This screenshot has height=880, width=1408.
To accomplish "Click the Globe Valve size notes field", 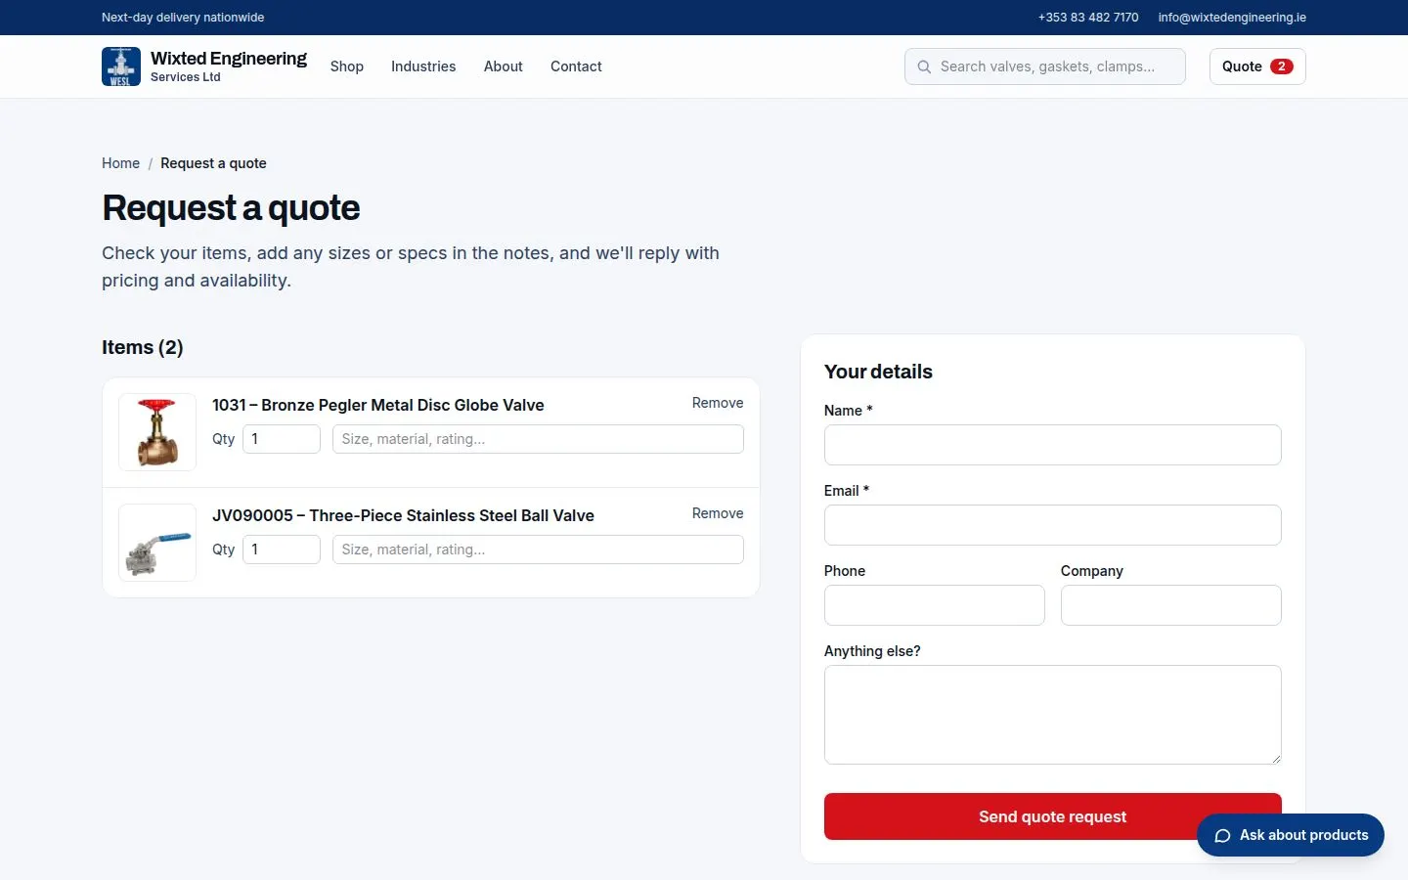I will tap(538, 439).
